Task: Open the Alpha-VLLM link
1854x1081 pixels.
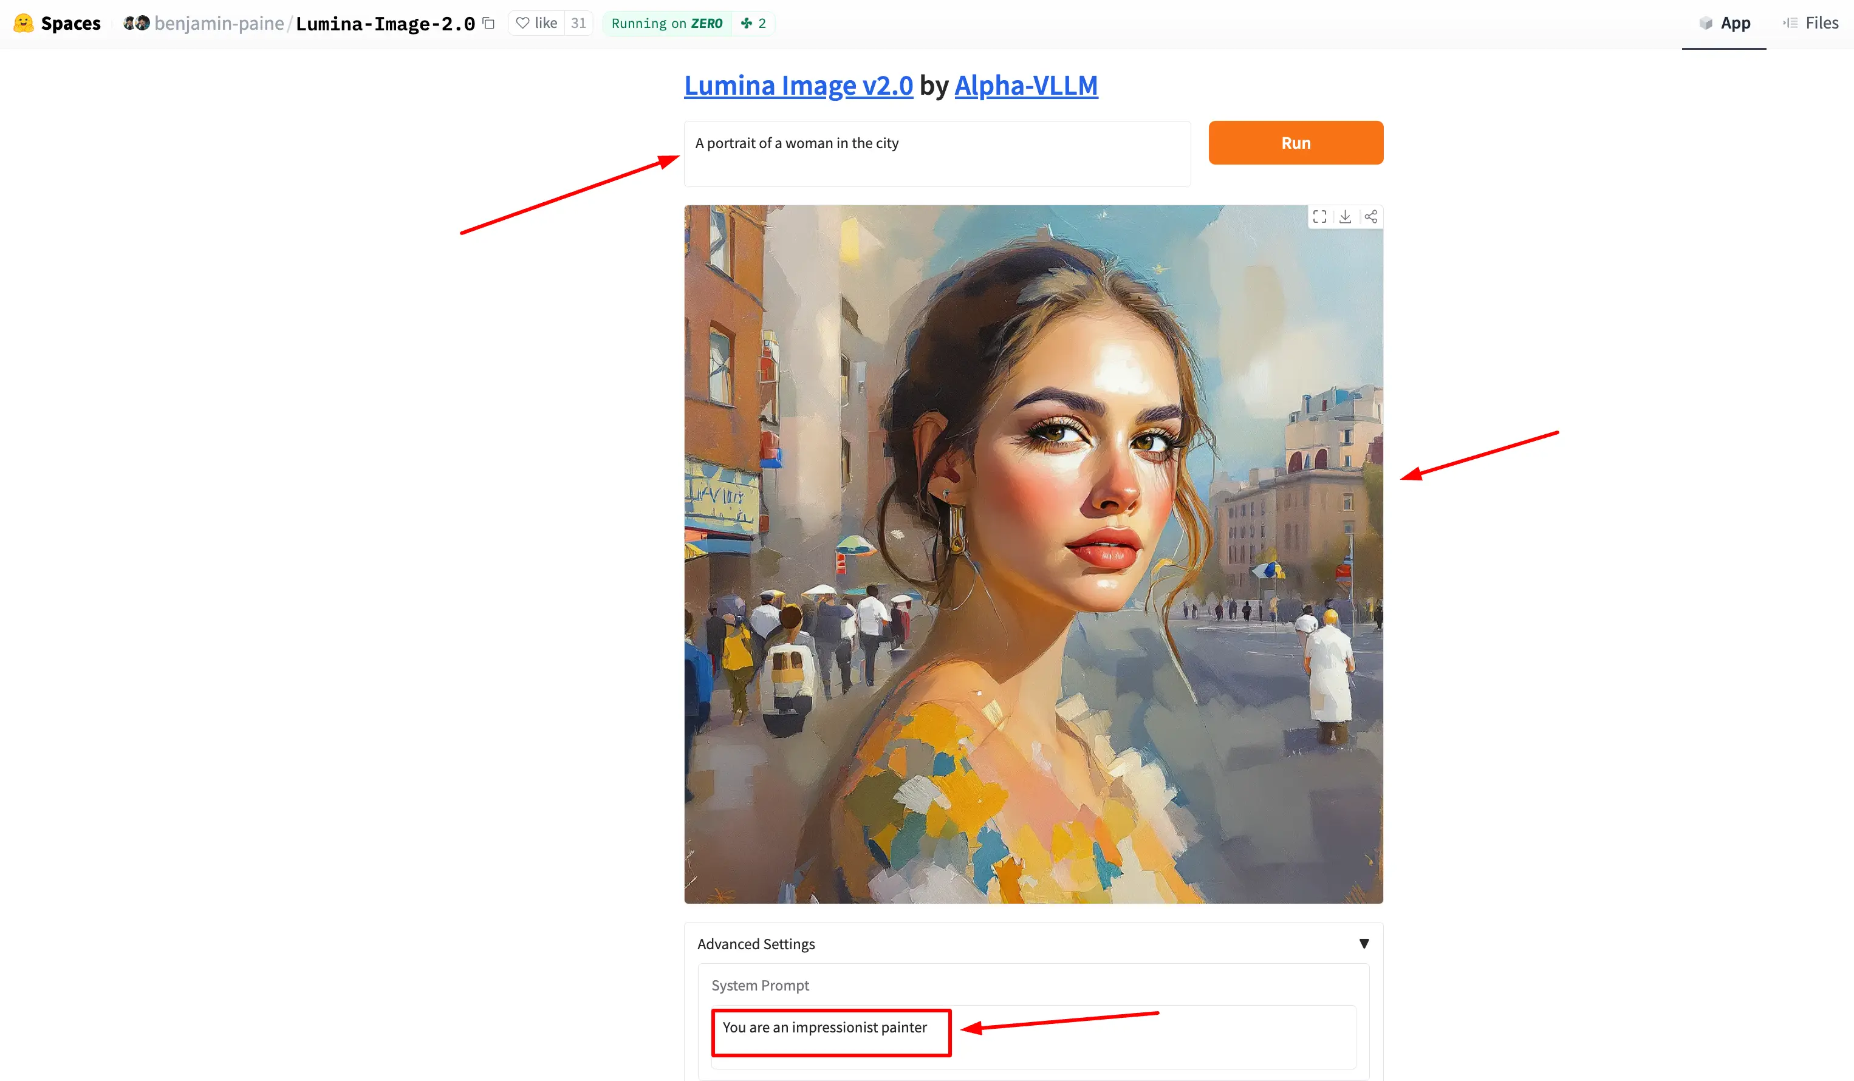Action: click(1025, 85)
